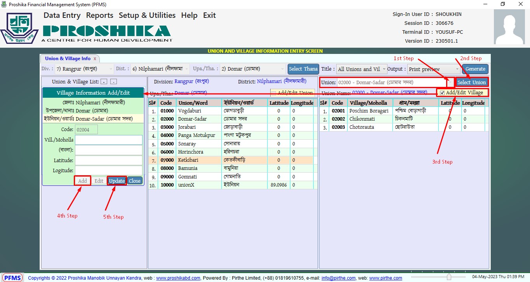Viewport: 530px width, 282px height.
Task: Click the Select Thana button
Action: pyautogui.click(x=303, y=69)
